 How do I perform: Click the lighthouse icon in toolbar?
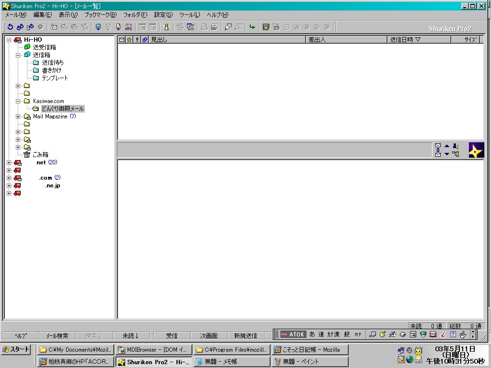[x=166, y=27]
